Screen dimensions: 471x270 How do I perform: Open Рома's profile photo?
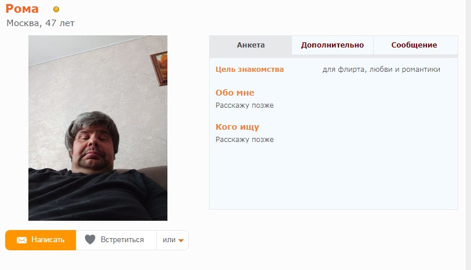(98, 128)
